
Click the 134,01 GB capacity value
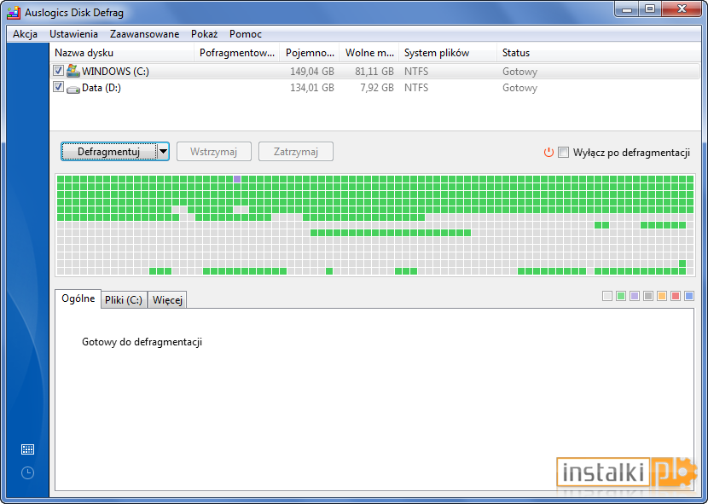[x=312, y=88]
